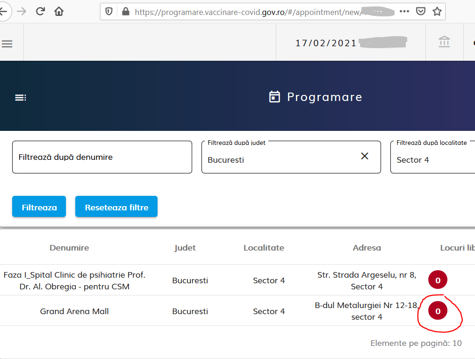Select the Grand Arena Mall row
This screenshot has width=475, height=359.
click(x=74, y=311)
